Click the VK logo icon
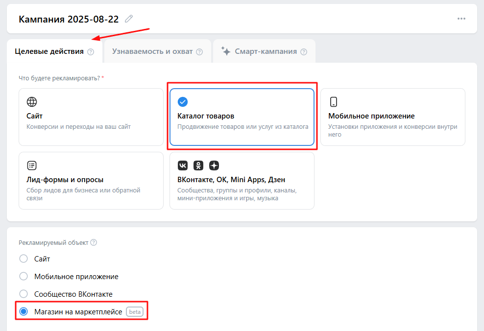 [183, 165]
